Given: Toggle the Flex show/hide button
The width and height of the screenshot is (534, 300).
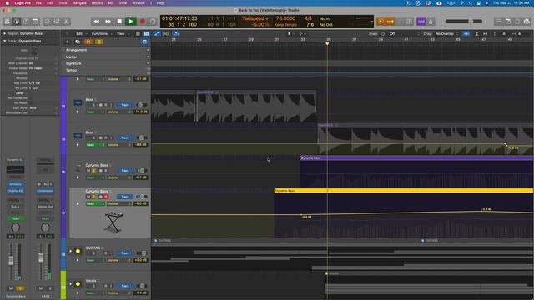Looking at the screenshot, I should tap(165, 33).
